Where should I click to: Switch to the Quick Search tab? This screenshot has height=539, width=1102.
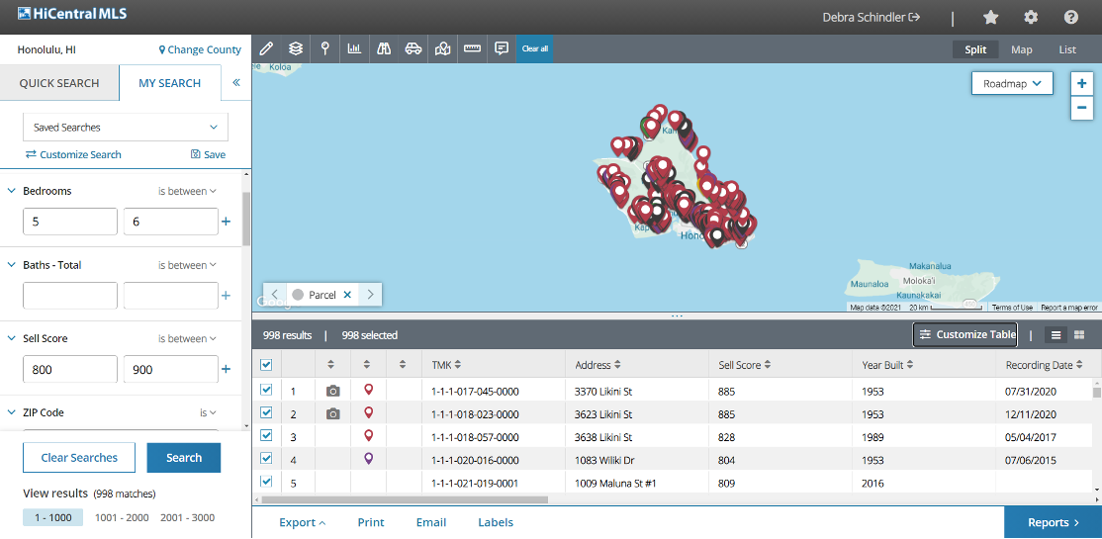point(59,83)
